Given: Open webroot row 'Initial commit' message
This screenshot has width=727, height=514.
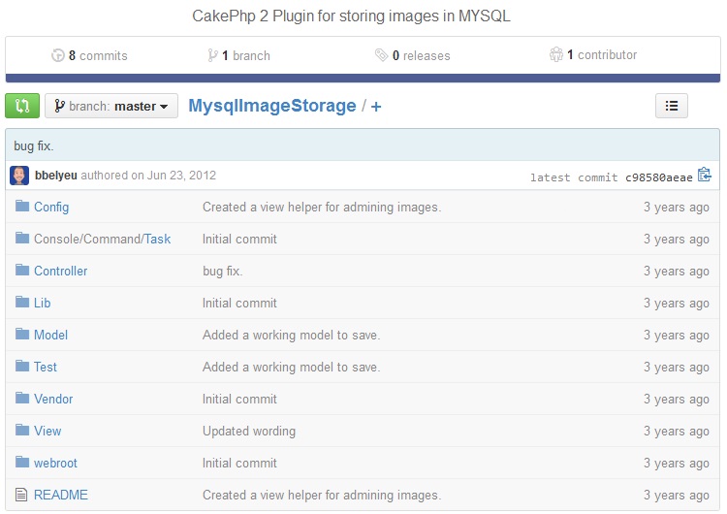Looking at the screenshot, I should point(239,463).
